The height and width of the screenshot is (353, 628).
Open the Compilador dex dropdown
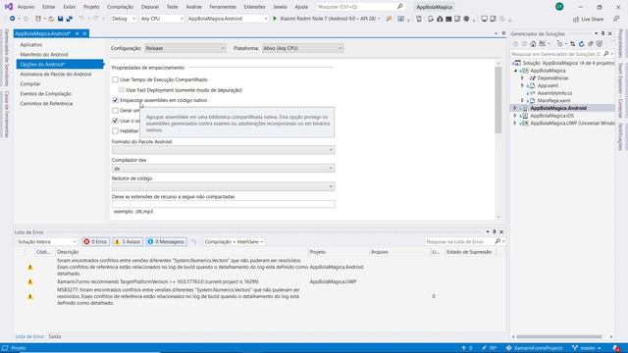pos(223,169)
